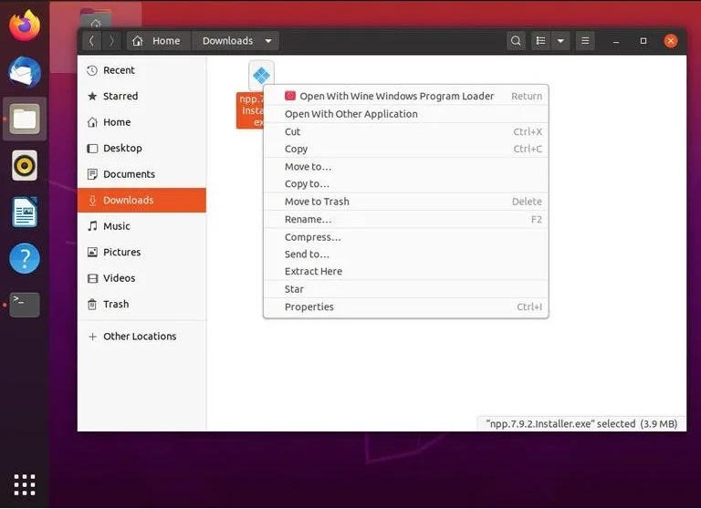Select Documents in the sidebar

point(129,174)
